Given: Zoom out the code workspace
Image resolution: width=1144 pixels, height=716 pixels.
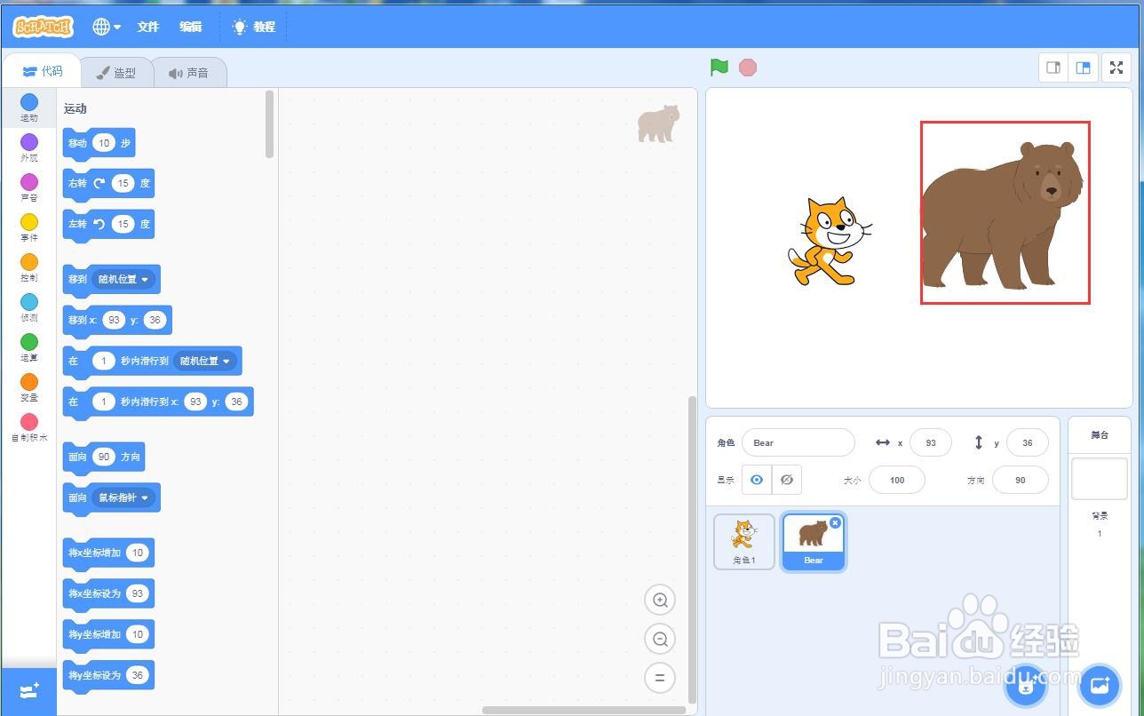Looking at the screenshot, I should pos(660,640).
